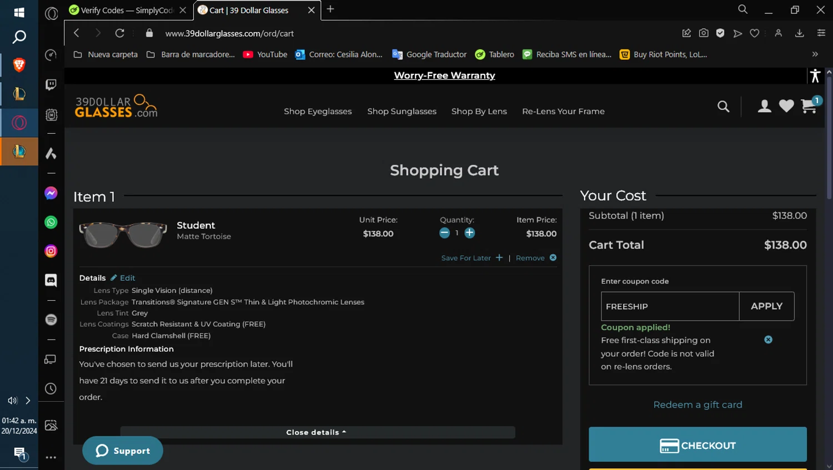Open the Aria AI sidebar icon
The height and width of the screenshot is (470, 833).
51,153
